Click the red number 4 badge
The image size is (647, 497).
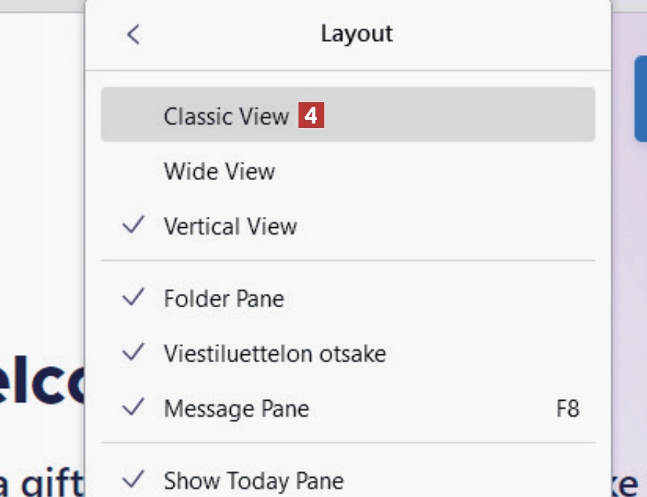point(311,116)
